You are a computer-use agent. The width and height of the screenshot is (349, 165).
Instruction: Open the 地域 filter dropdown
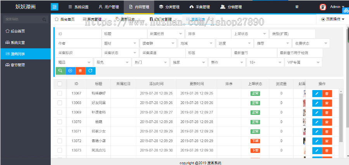(x=197, y=43)
